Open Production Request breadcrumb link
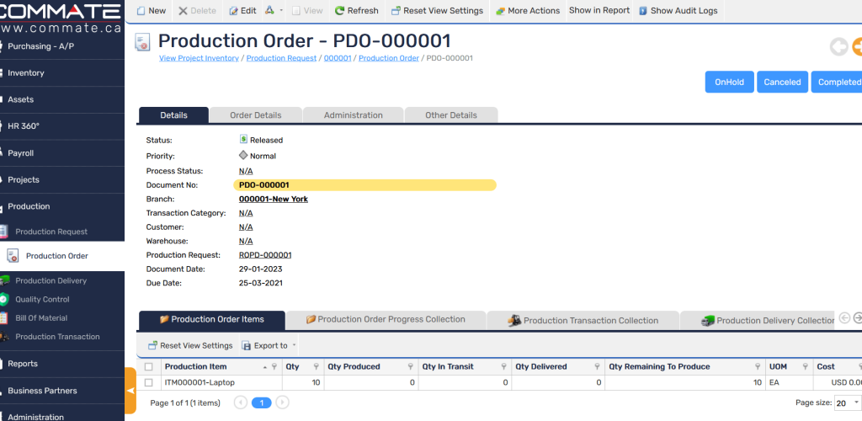The width and height of the screenshot is (862, 421). coord(281,58)
